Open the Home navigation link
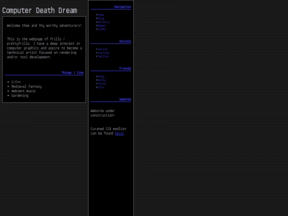288x216 pixels. (x=101, y=15)
